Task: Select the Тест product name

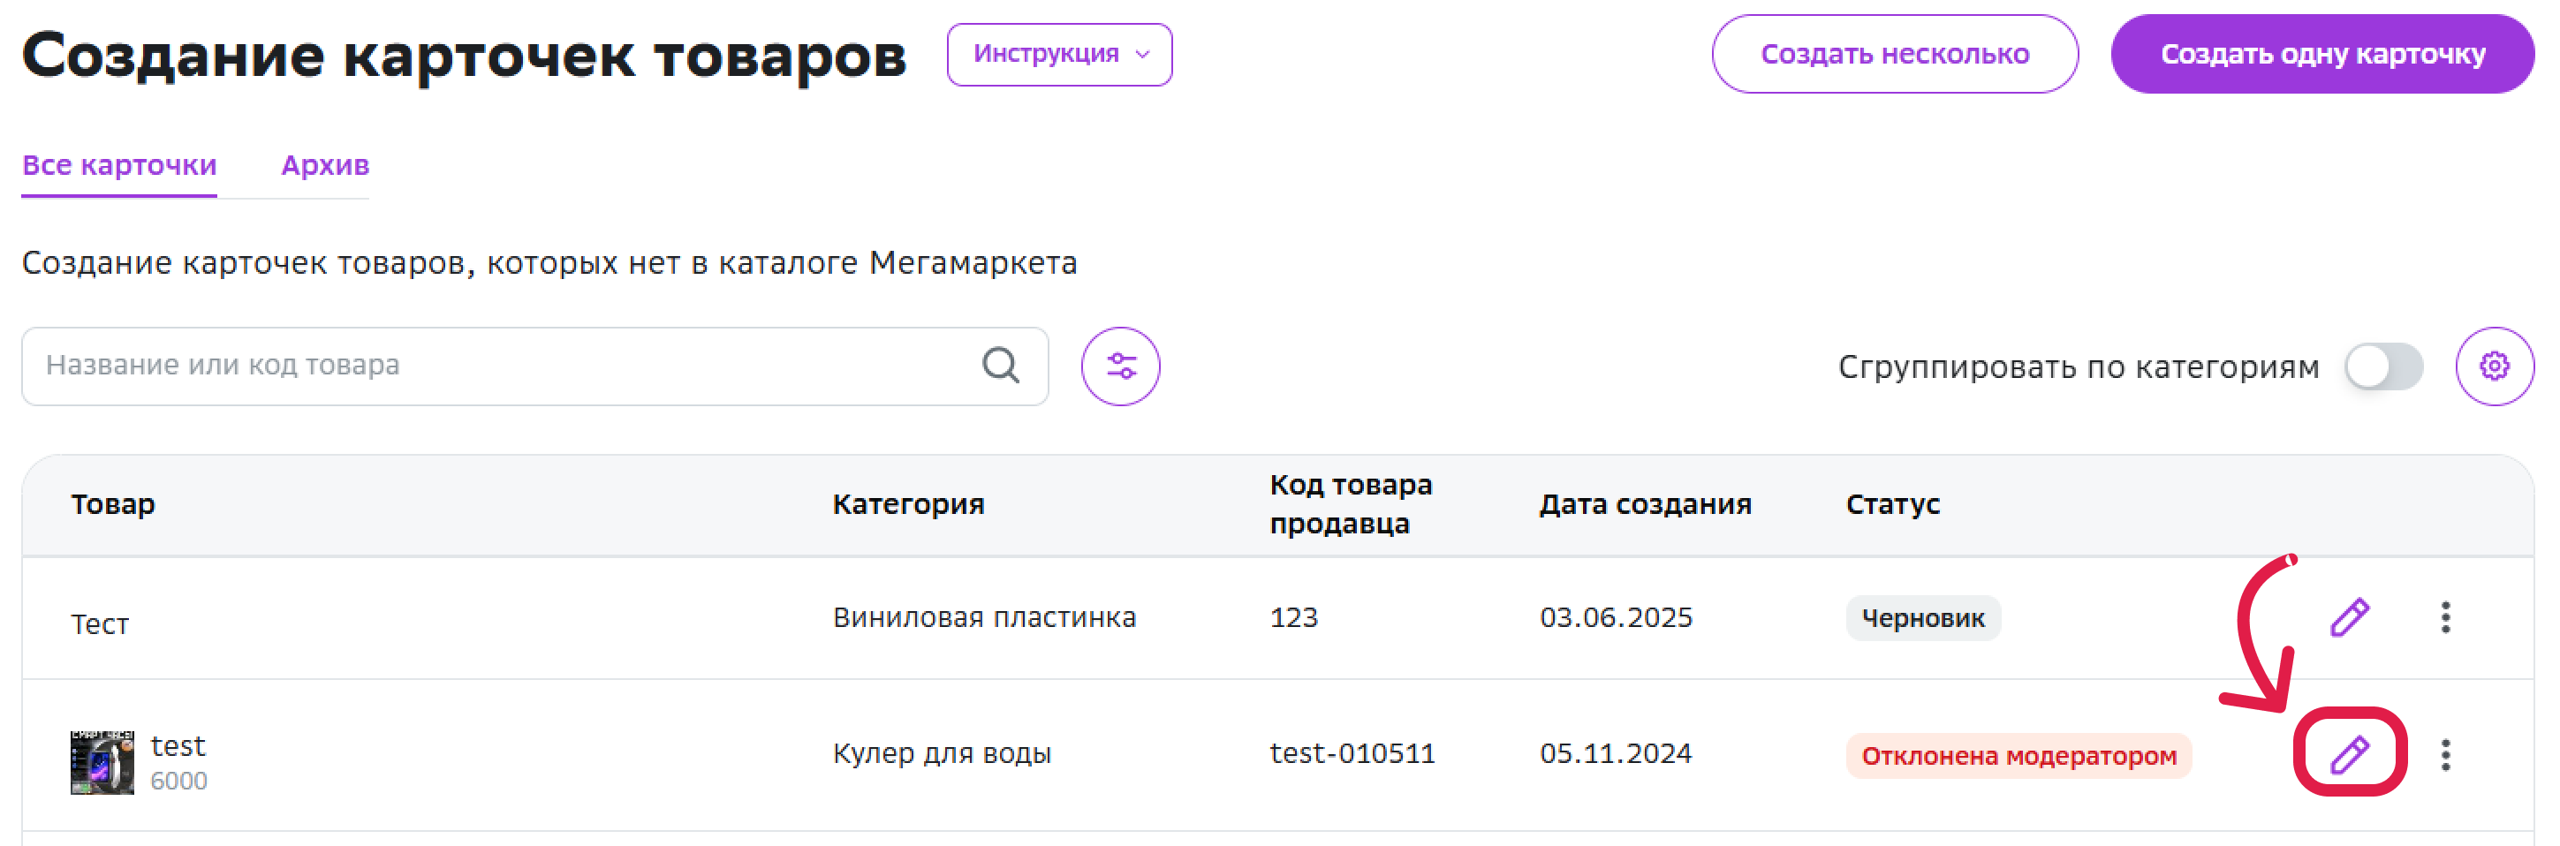Action: coord(99,624)
